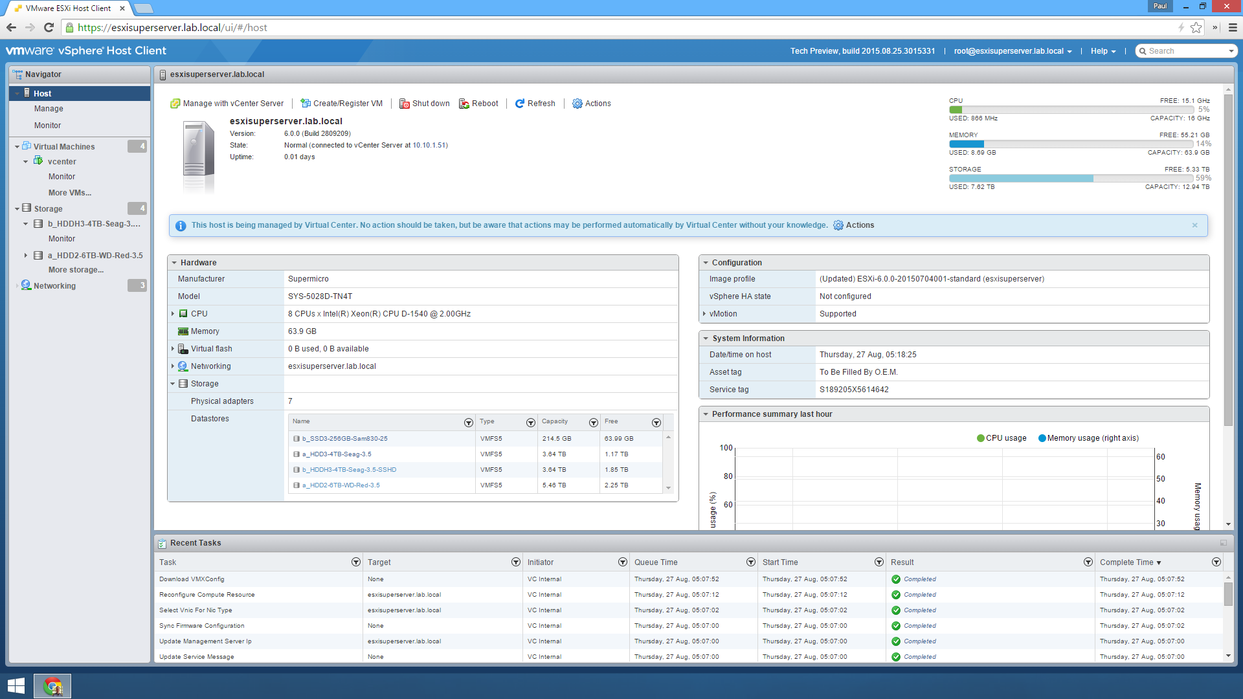The height and width of the screenshot is (699, 1243).
Task: Click the storage usage bar
Action: click(x=1071, y=178)
